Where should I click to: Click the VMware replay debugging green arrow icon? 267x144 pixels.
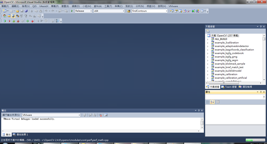click(27, 21)
